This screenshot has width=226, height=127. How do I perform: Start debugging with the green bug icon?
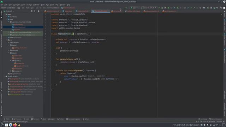[x=168, y=8]
